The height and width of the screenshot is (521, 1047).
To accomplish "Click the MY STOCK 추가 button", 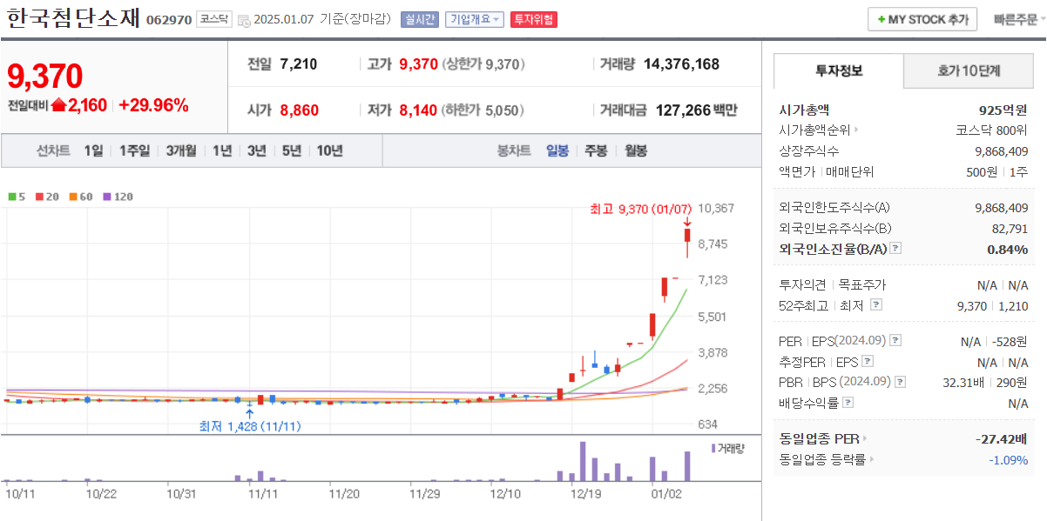I will pyautogui.click(x=922, y=19).
